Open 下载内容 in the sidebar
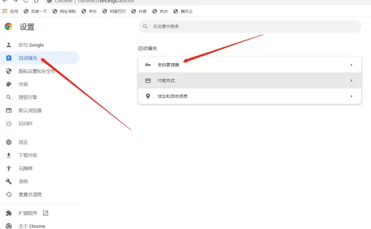This screenshot has width=371, height=229. tap(28, 155)
